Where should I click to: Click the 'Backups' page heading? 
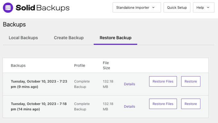pyautogui.click(x=14, y=24)
